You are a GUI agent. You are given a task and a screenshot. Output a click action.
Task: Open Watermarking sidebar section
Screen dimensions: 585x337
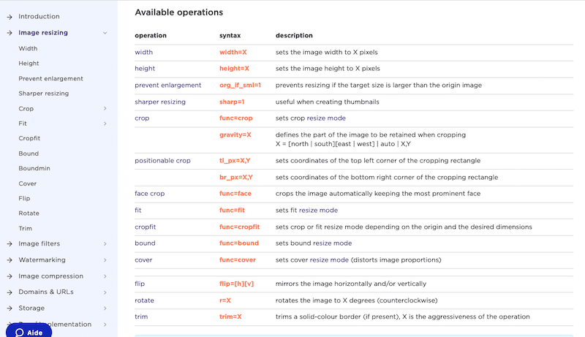(x=42, y=260)
